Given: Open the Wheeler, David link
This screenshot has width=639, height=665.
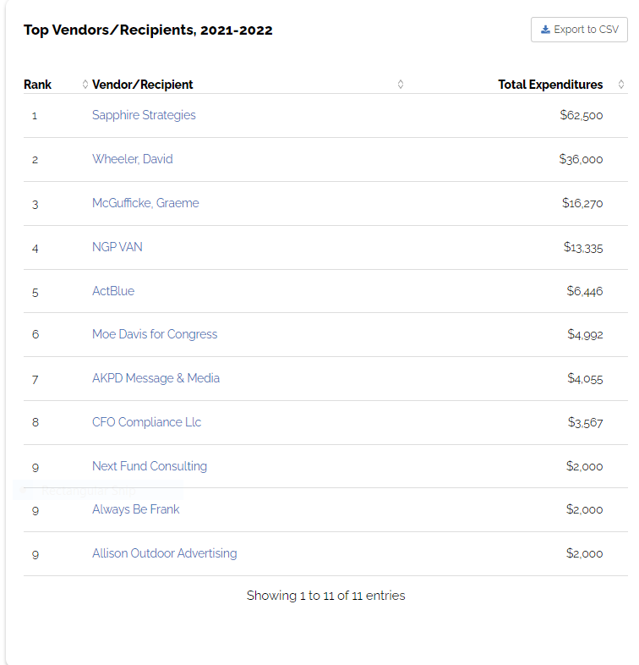Looking at the screenshot, I should [x=133, y=159].
